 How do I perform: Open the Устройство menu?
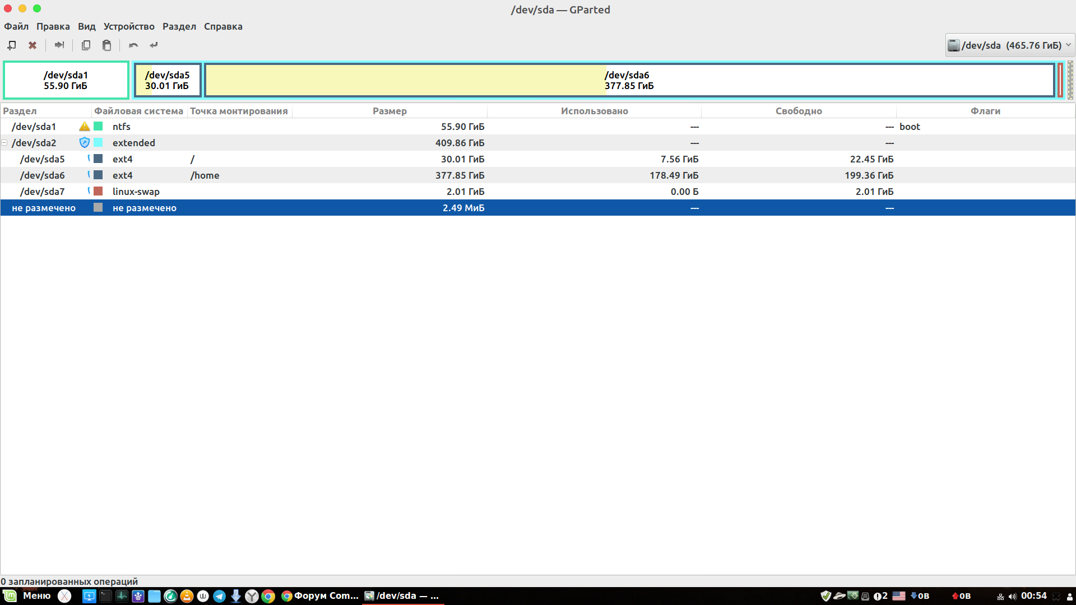click(x=129, y=26)
